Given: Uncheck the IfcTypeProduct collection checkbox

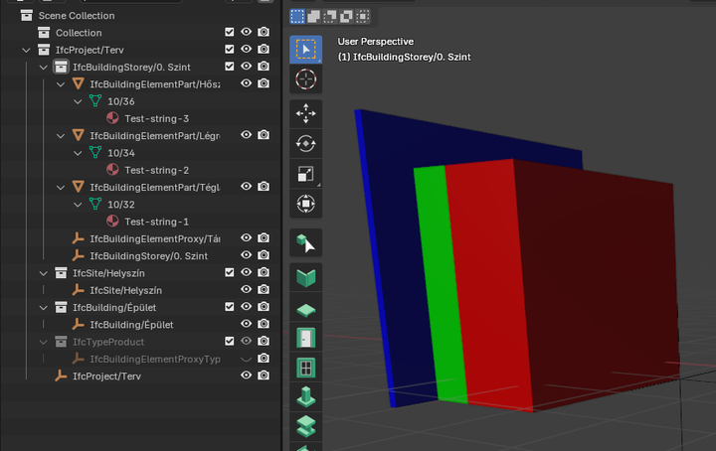Looking at the screenshot, I should 230,341.
